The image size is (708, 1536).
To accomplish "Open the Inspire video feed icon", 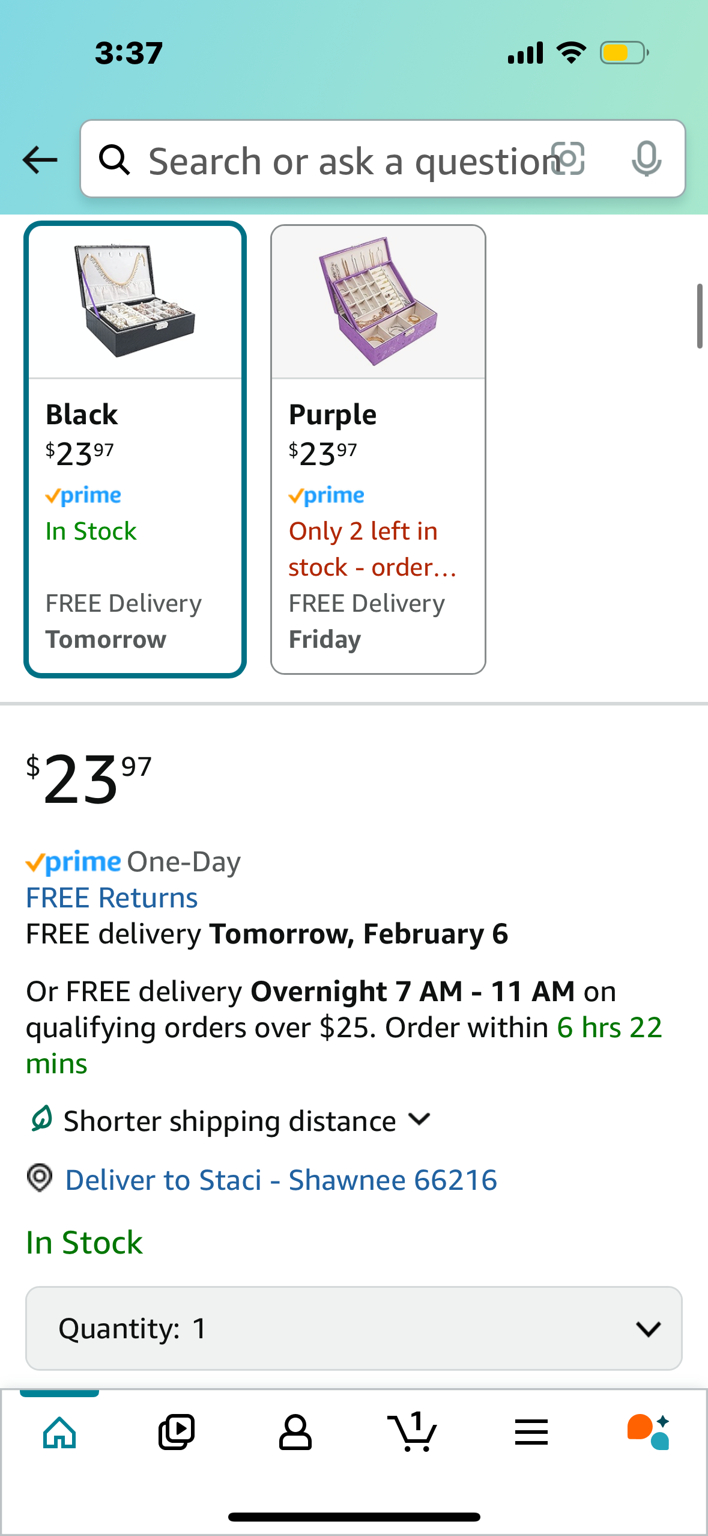I will [x=177, y=1432].
